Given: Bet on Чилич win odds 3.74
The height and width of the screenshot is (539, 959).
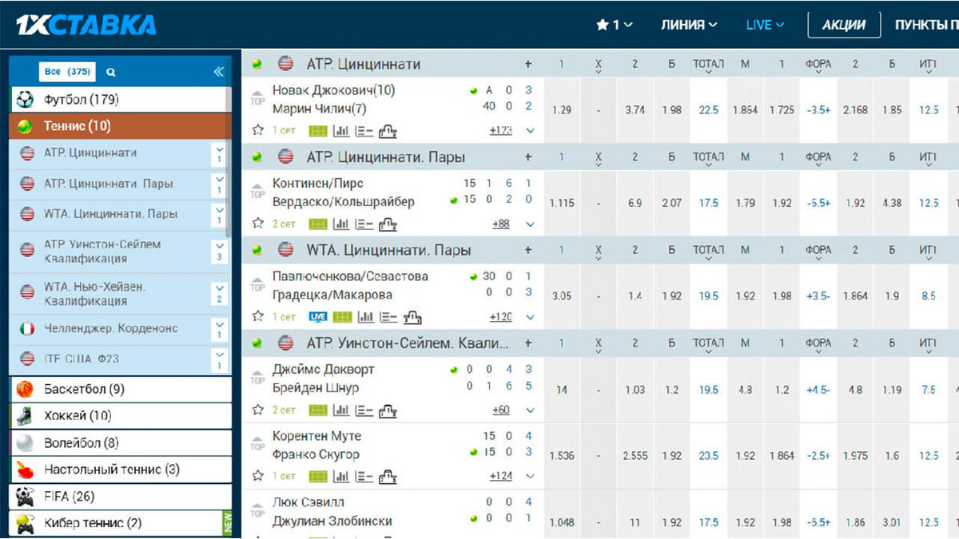Looking at the screenshot, I should point(635,110).
